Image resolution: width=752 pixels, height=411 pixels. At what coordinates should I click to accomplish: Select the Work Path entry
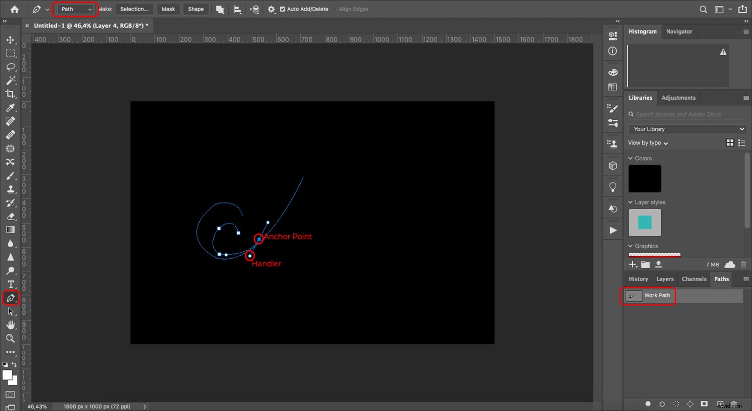[657, 295]
